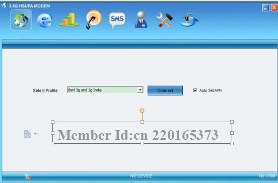Screen dimensions: 278x183
Task: Launch the Internet Explorer browser icon
Action: tap(45, 20)
